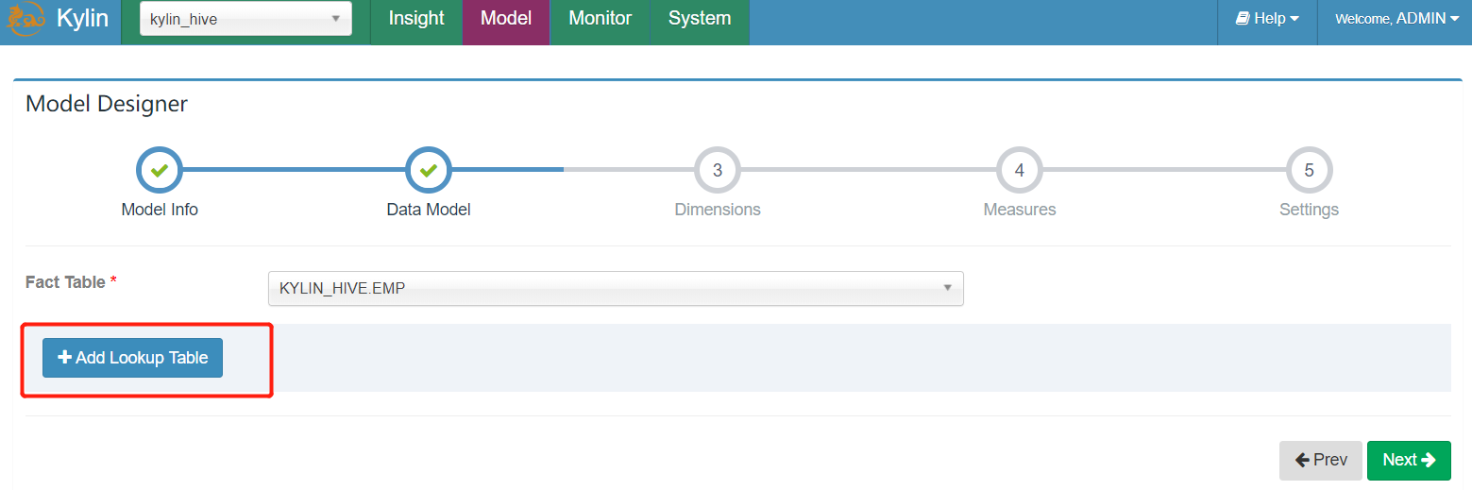Click the Measures step label
Viewport: 1472px width, 490px height.
1020,210
